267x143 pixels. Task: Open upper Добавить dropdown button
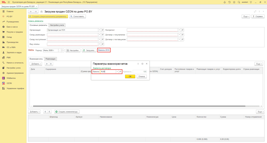(x=36, y=64)
